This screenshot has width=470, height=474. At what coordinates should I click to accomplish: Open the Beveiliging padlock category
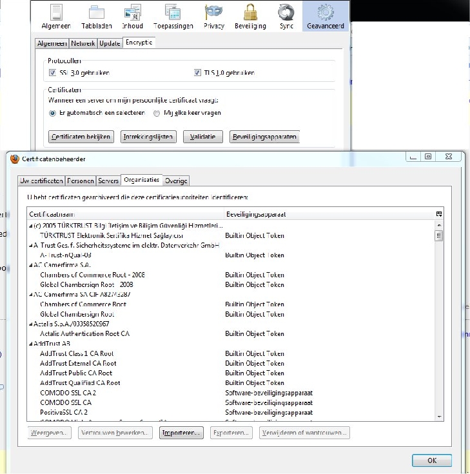pos(250,17)
